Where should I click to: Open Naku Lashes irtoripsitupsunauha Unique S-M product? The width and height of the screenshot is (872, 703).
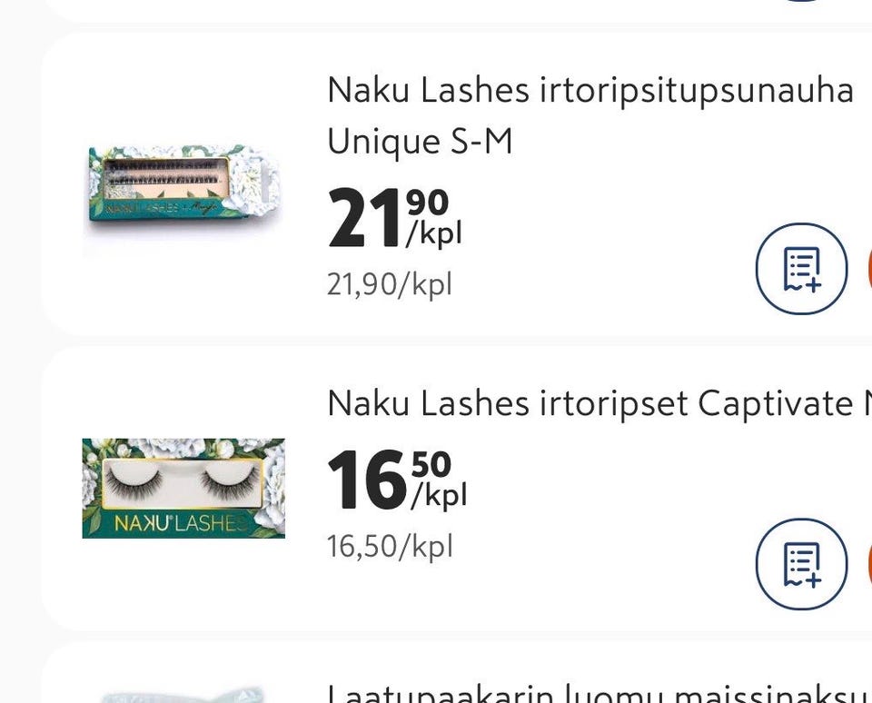point(590,115)
